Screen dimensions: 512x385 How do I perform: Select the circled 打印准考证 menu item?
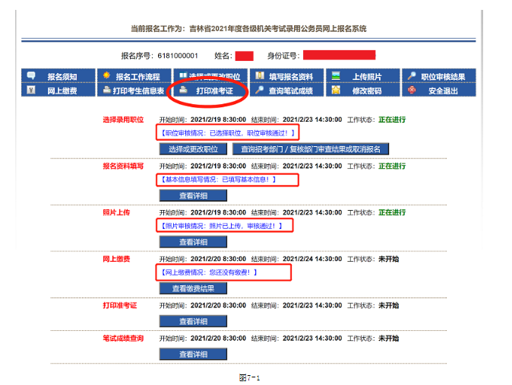click(x=212, y=91)
